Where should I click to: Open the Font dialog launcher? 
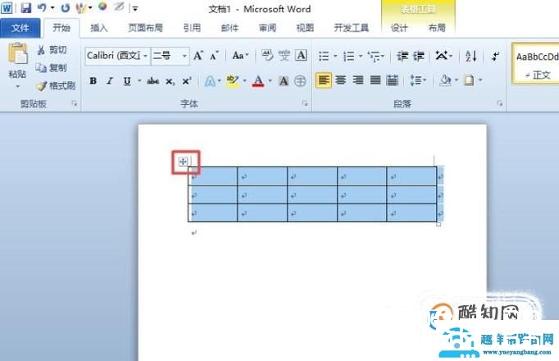tap(305, 103)
